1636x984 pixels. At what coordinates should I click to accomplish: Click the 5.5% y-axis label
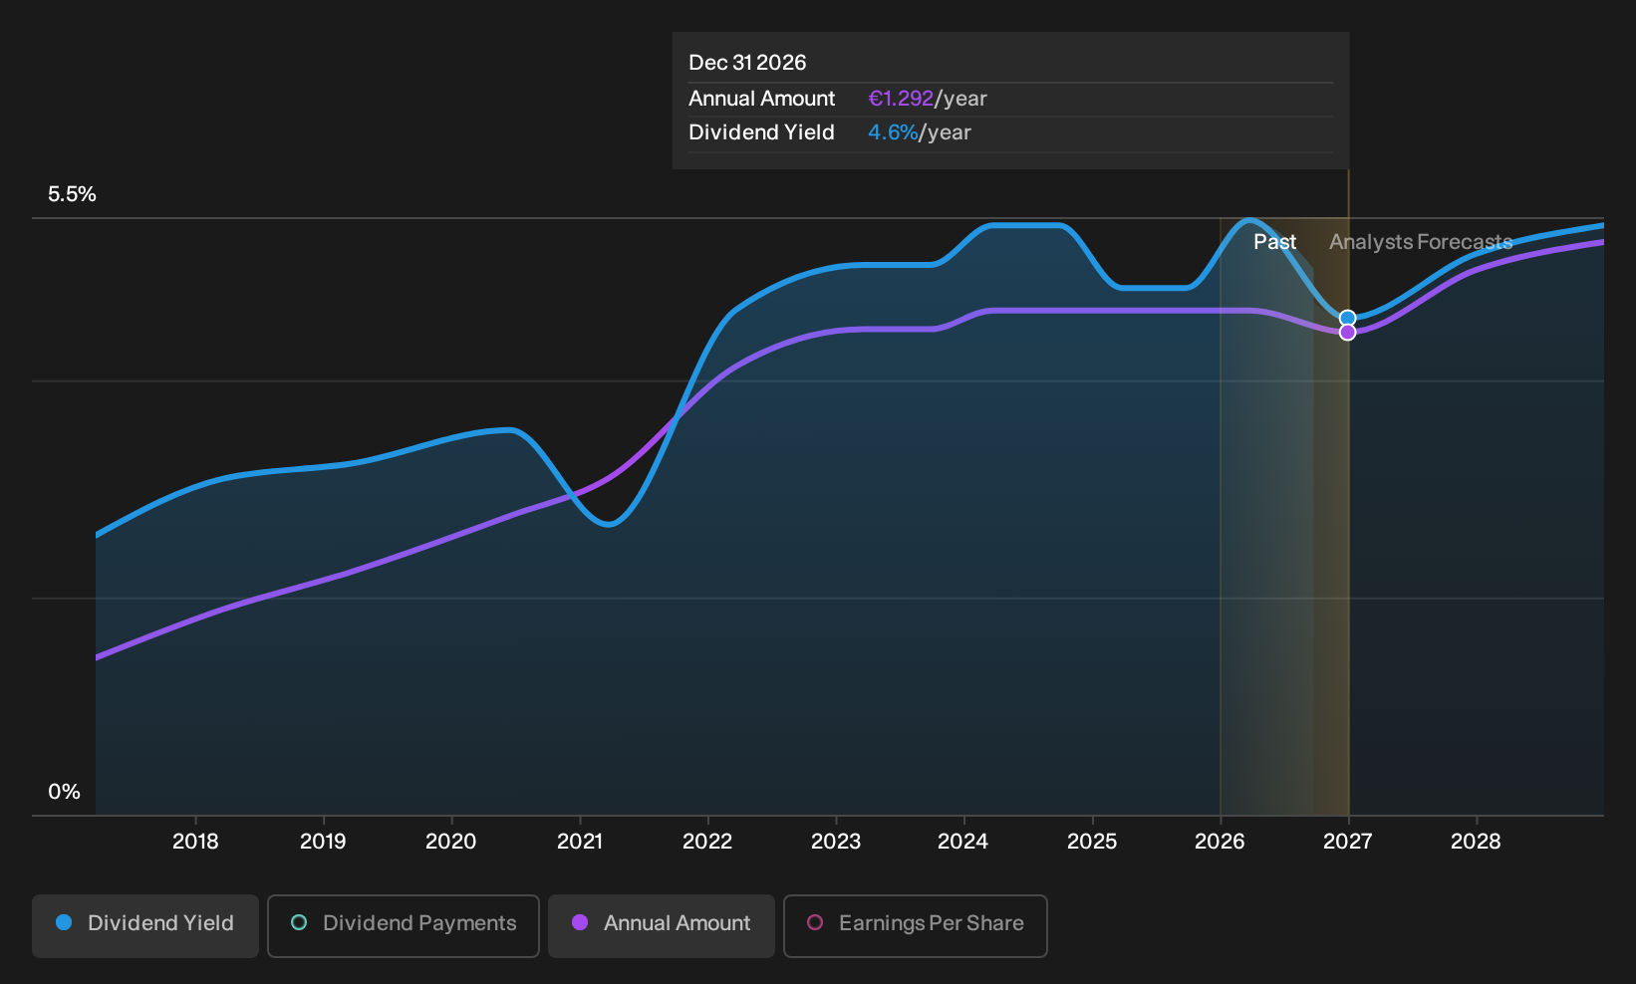coord(73,194)
